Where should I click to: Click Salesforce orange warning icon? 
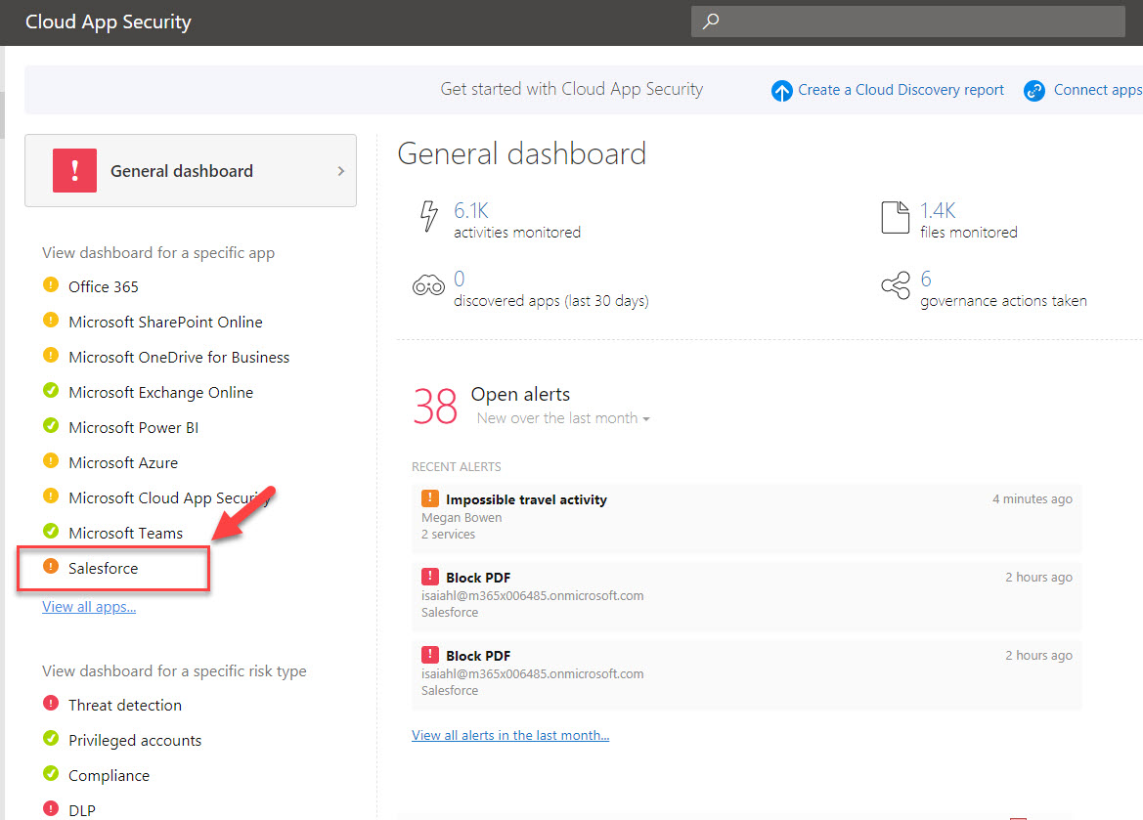[50, 566]
